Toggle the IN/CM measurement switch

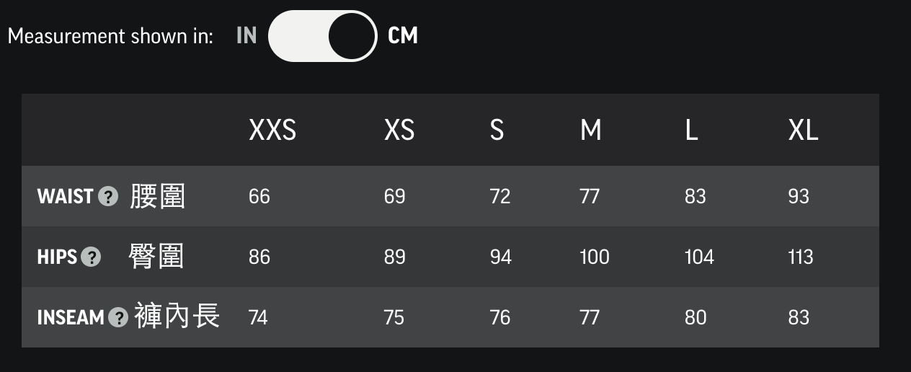point(322,36)
